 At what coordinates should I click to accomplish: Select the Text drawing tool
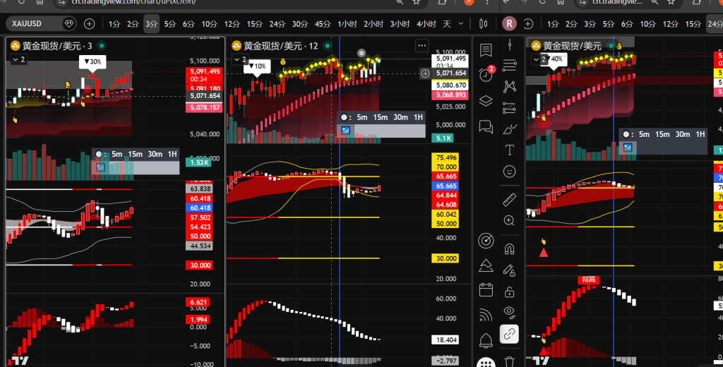[x=509, y=150]
